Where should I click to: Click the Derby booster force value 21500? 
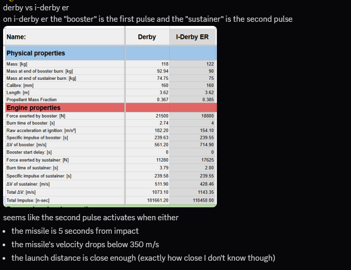[162, 116]
